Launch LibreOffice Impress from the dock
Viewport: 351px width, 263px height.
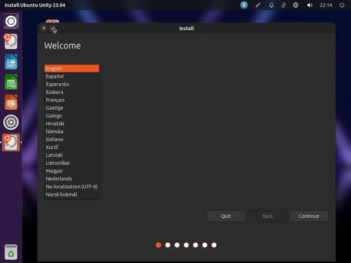point(11,102)
